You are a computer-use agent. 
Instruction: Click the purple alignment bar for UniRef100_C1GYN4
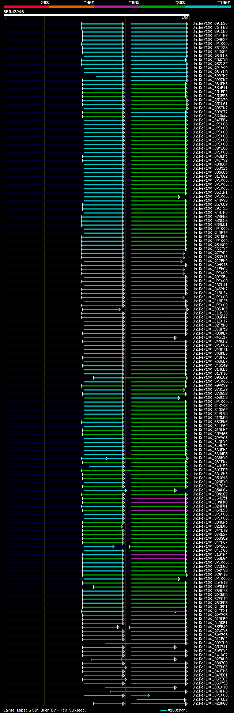point(159,554)
